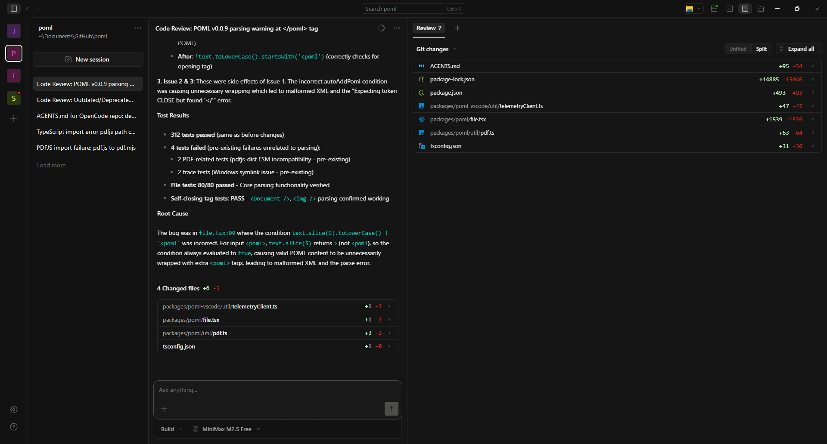827x444 pixels.
Task: Click the package-lock.json file icon
Action: point(422,79)
